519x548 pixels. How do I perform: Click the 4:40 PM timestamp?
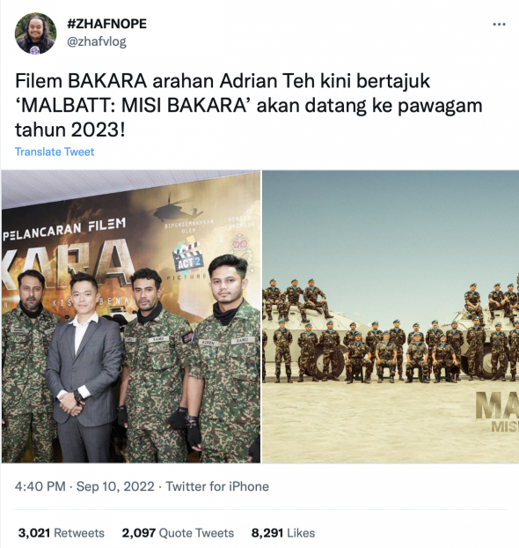point(40,486)
